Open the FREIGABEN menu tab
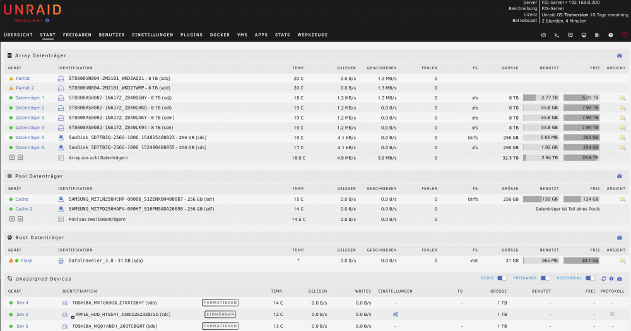The image size is (631, 331). [77, 35]
